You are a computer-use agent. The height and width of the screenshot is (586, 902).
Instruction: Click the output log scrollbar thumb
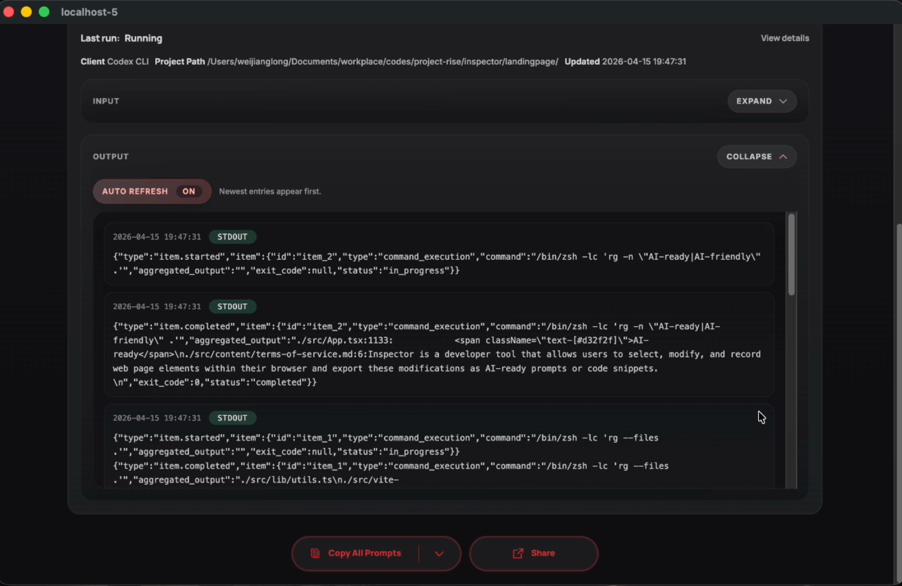(791, 254)
